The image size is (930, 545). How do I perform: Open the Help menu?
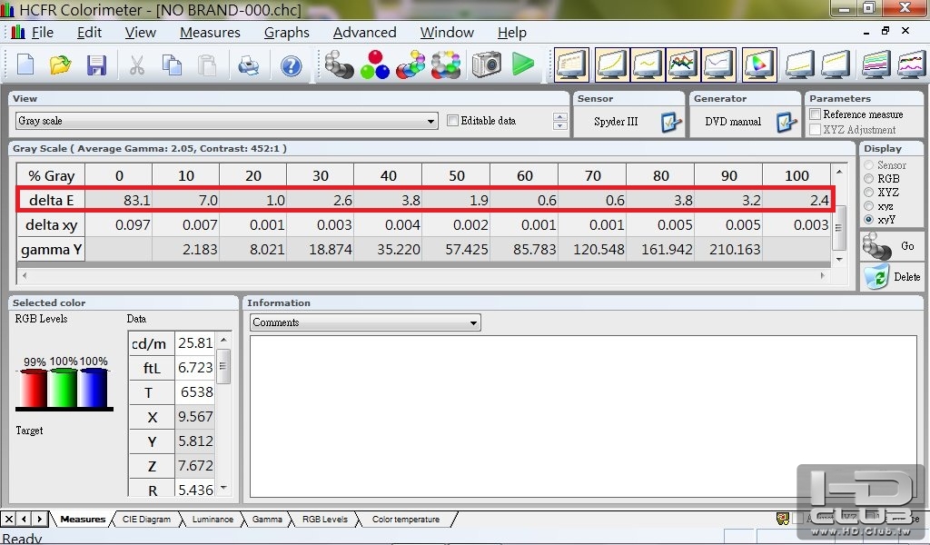512,33
